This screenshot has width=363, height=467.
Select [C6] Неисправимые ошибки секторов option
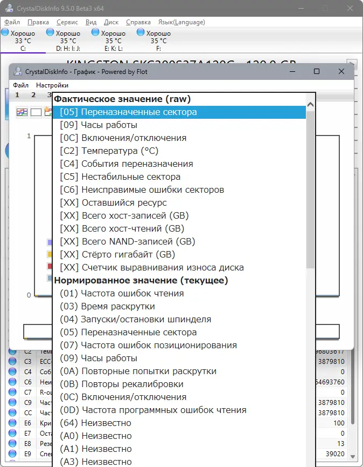[x=179, y=189]
